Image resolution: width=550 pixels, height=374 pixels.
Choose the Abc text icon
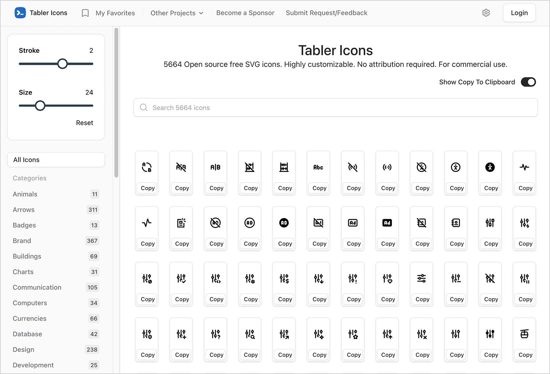click(318, 167)
